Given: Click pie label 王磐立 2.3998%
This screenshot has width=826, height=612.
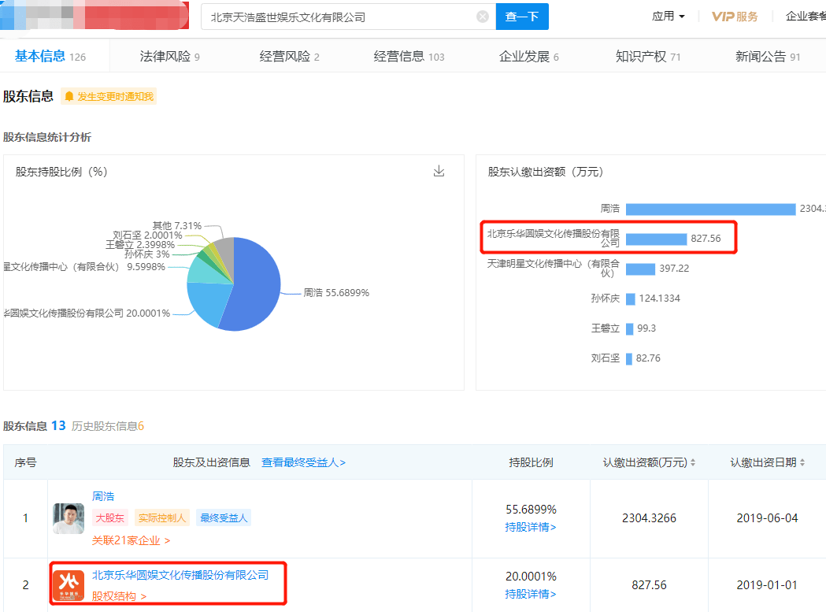Looking at the screenshot, I should tap(140, 245).
